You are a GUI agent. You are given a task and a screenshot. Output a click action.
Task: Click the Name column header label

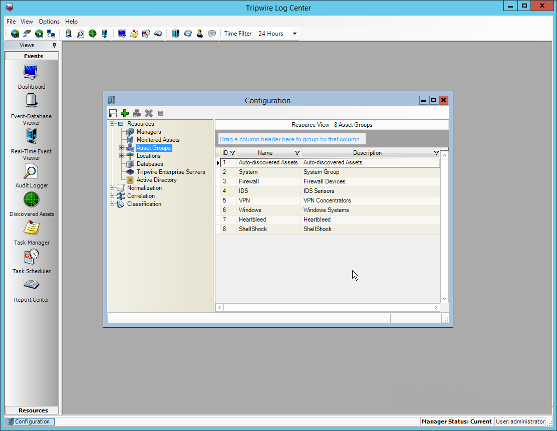265,153
